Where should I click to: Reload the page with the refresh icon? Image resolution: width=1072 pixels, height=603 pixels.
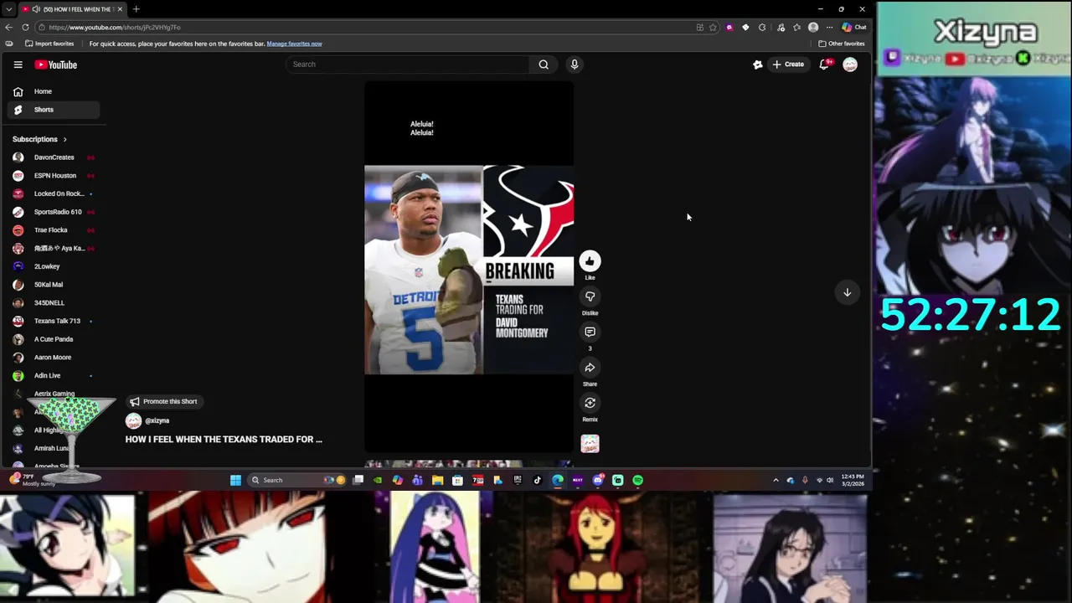coord(26,27)
